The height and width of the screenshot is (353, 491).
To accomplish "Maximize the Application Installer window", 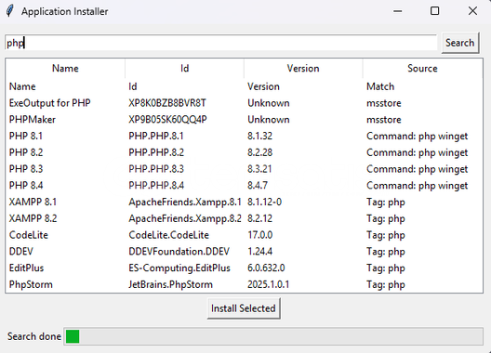I will [x=434, y=11].
